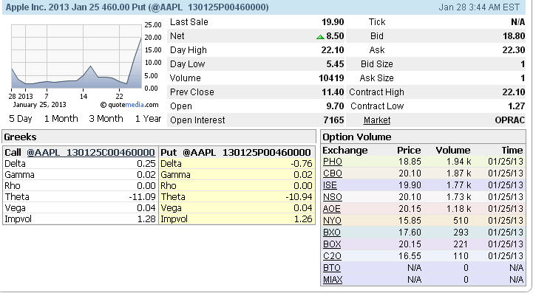This screenshot has width=533, height=296.
Task: Open CBO exchange link
Action: (333, 173)
